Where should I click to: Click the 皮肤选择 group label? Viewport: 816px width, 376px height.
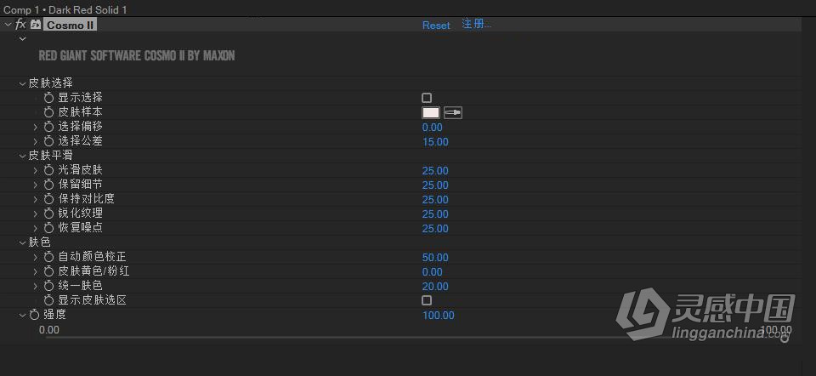[x=50, y=83]
